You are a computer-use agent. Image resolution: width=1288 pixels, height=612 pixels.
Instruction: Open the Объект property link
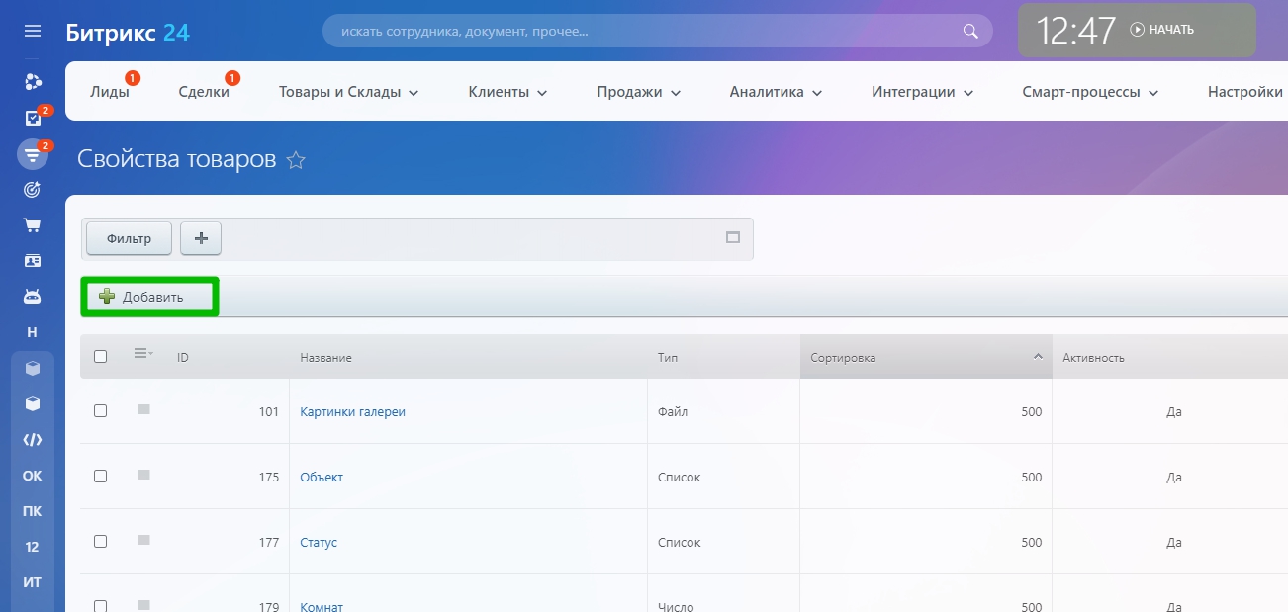click(x=322, y=477)
